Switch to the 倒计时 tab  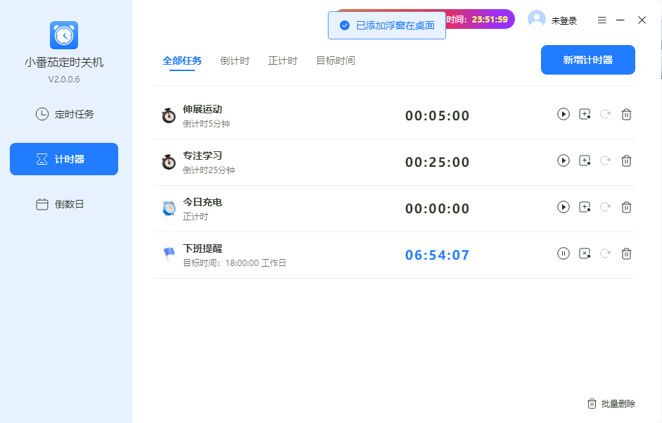tap(234, 61)
